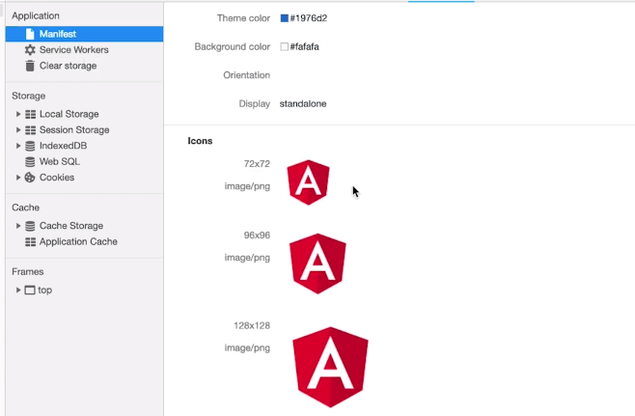Click the Application section header
This screenshot has width=635, height=416.
pos(36,15)
